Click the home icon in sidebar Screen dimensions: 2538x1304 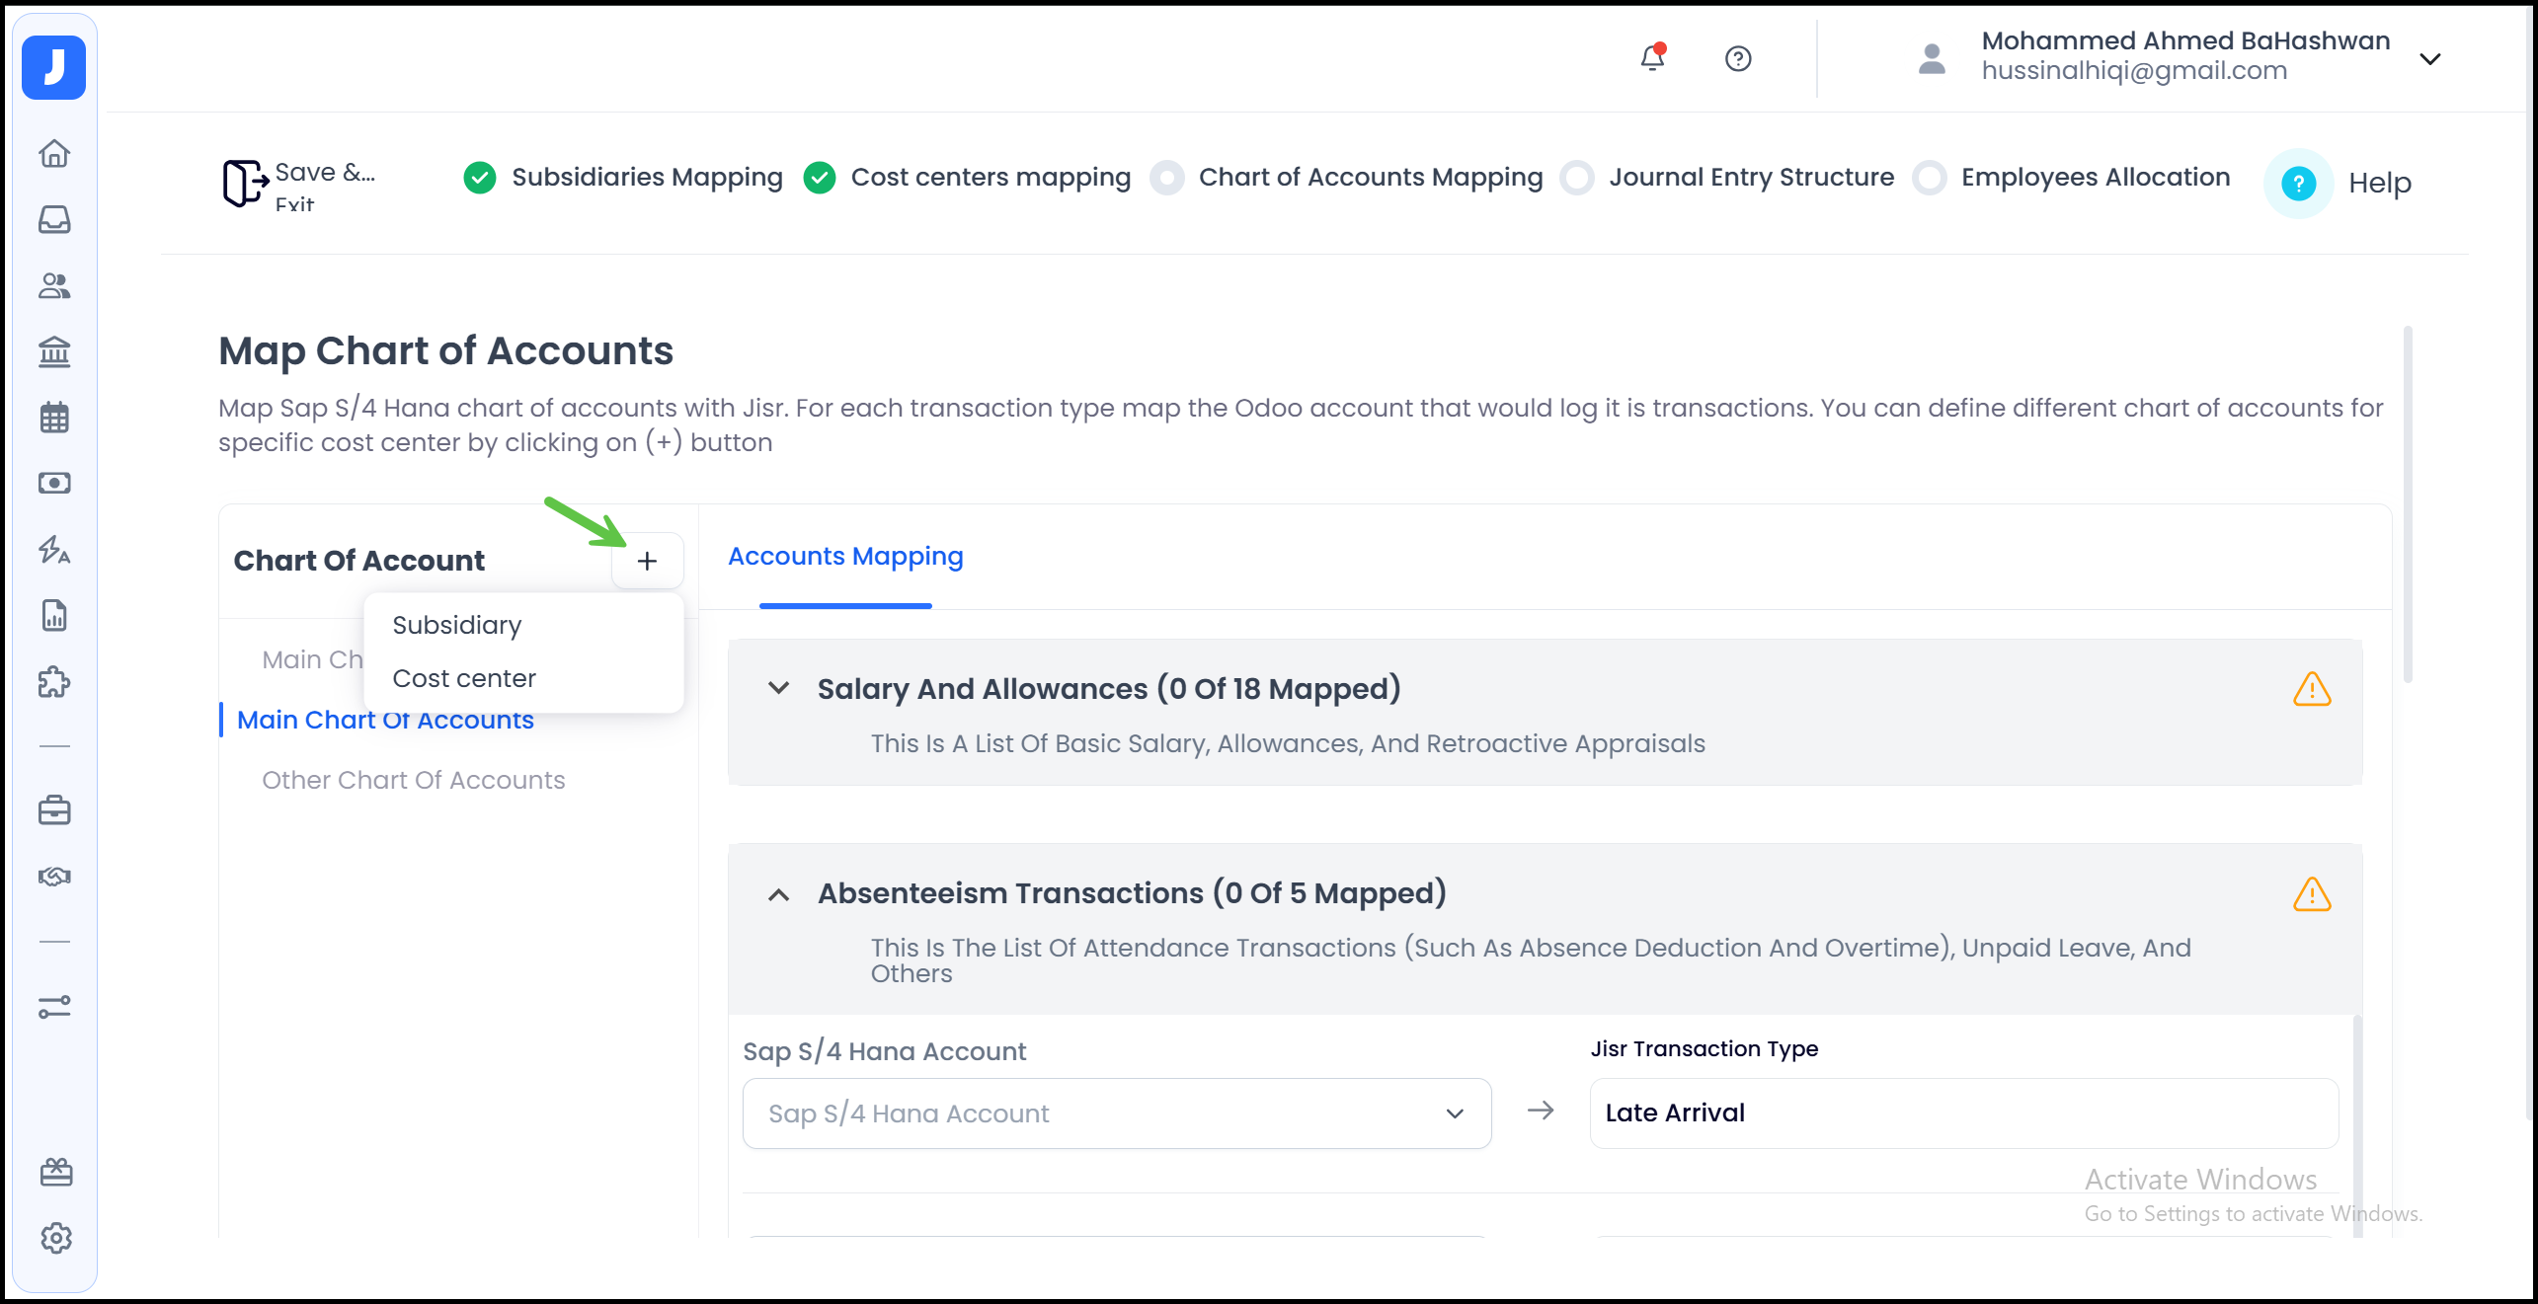point(54,153)
